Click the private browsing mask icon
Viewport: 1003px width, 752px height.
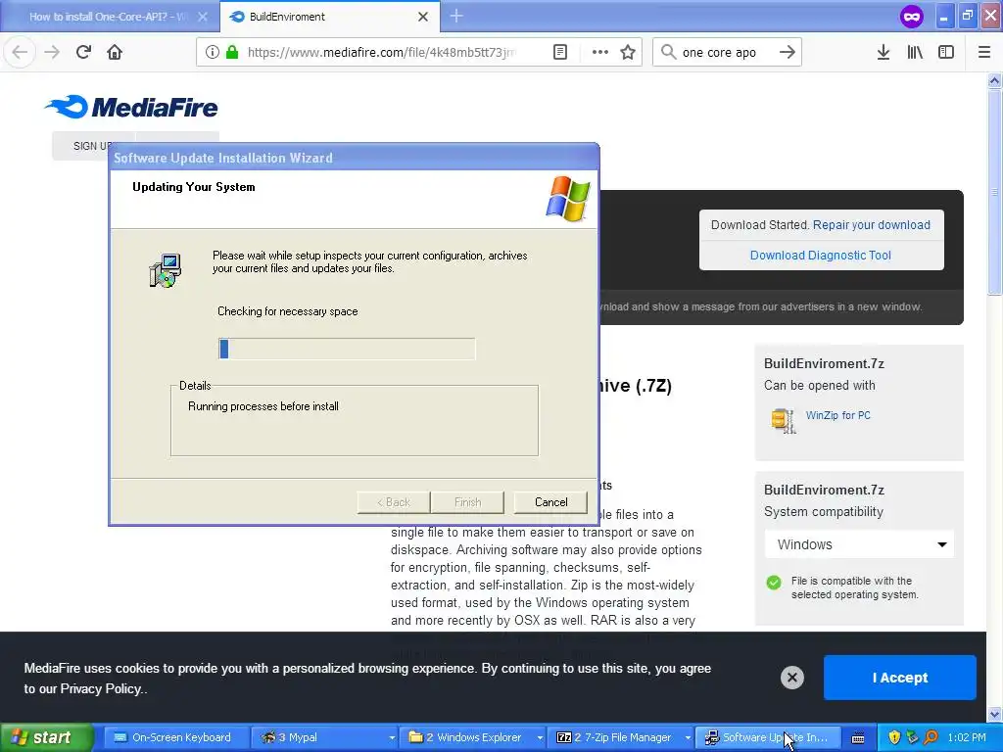(x=912, y=16)
